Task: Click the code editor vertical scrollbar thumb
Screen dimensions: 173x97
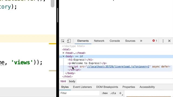Action: pos(52,4)
